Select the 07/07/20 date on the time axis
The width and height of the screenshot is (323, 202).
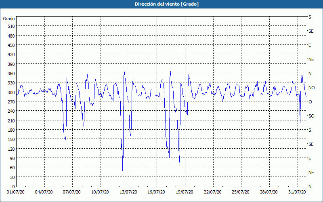(72, 192)
